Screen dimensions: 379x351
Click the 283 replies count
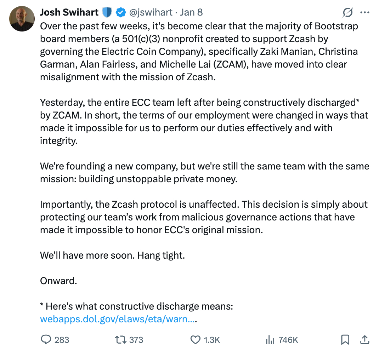coord(62,340)
